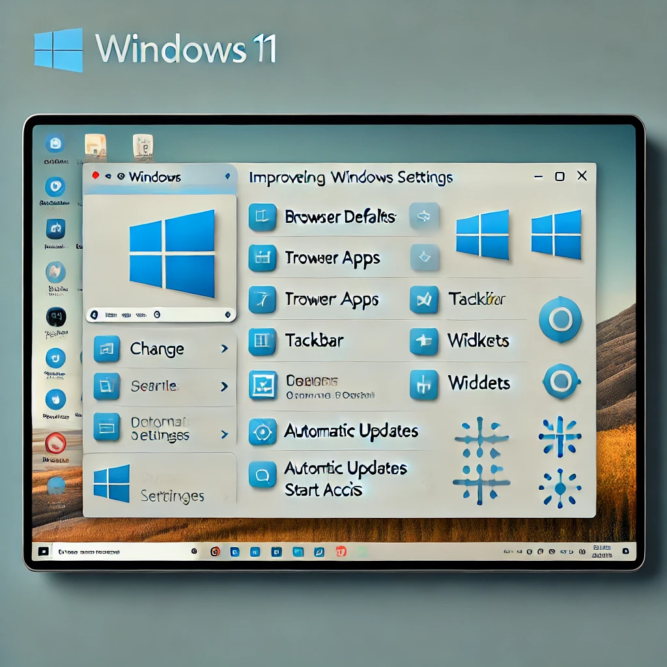The image size is (667, 667).
Task: Toggle the round switch beside Tackbor
Action: [x=560, y=320]
